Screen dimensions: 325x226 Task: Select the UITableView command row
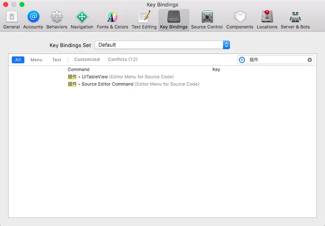(x=162, y=77)
